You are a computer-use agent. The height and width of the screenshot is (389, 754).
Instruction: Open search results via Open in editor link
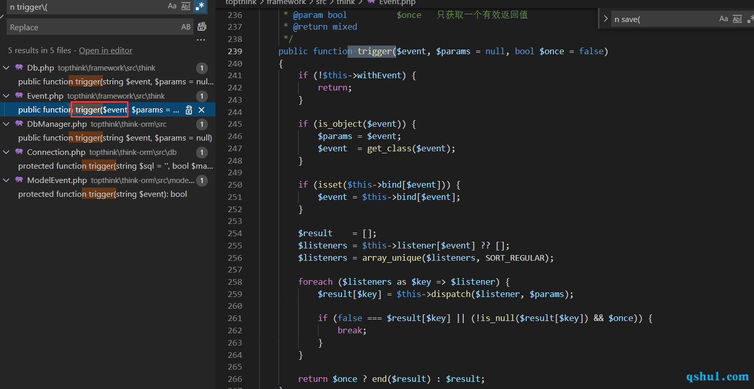(x=105, y=51)
